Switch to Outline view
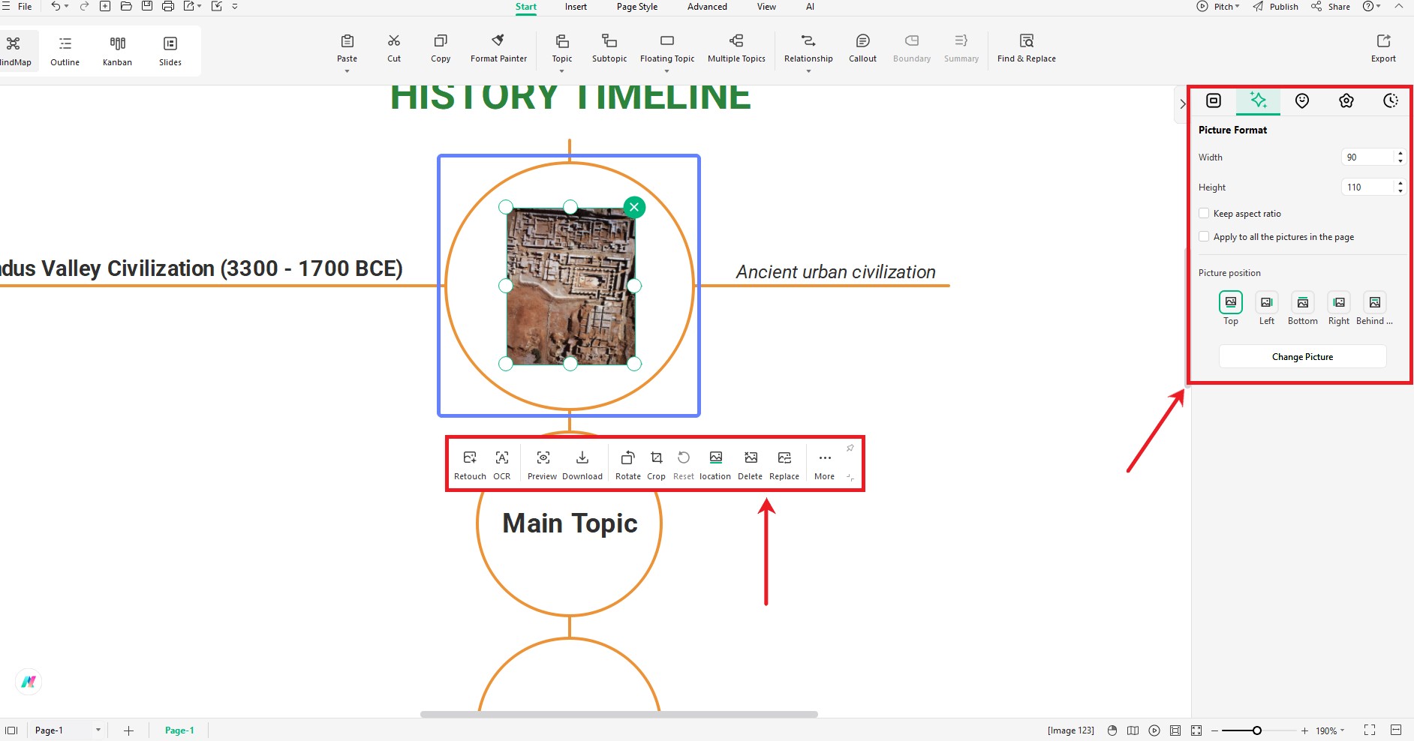Viewport: 1414px width, 741px height. 65,51
